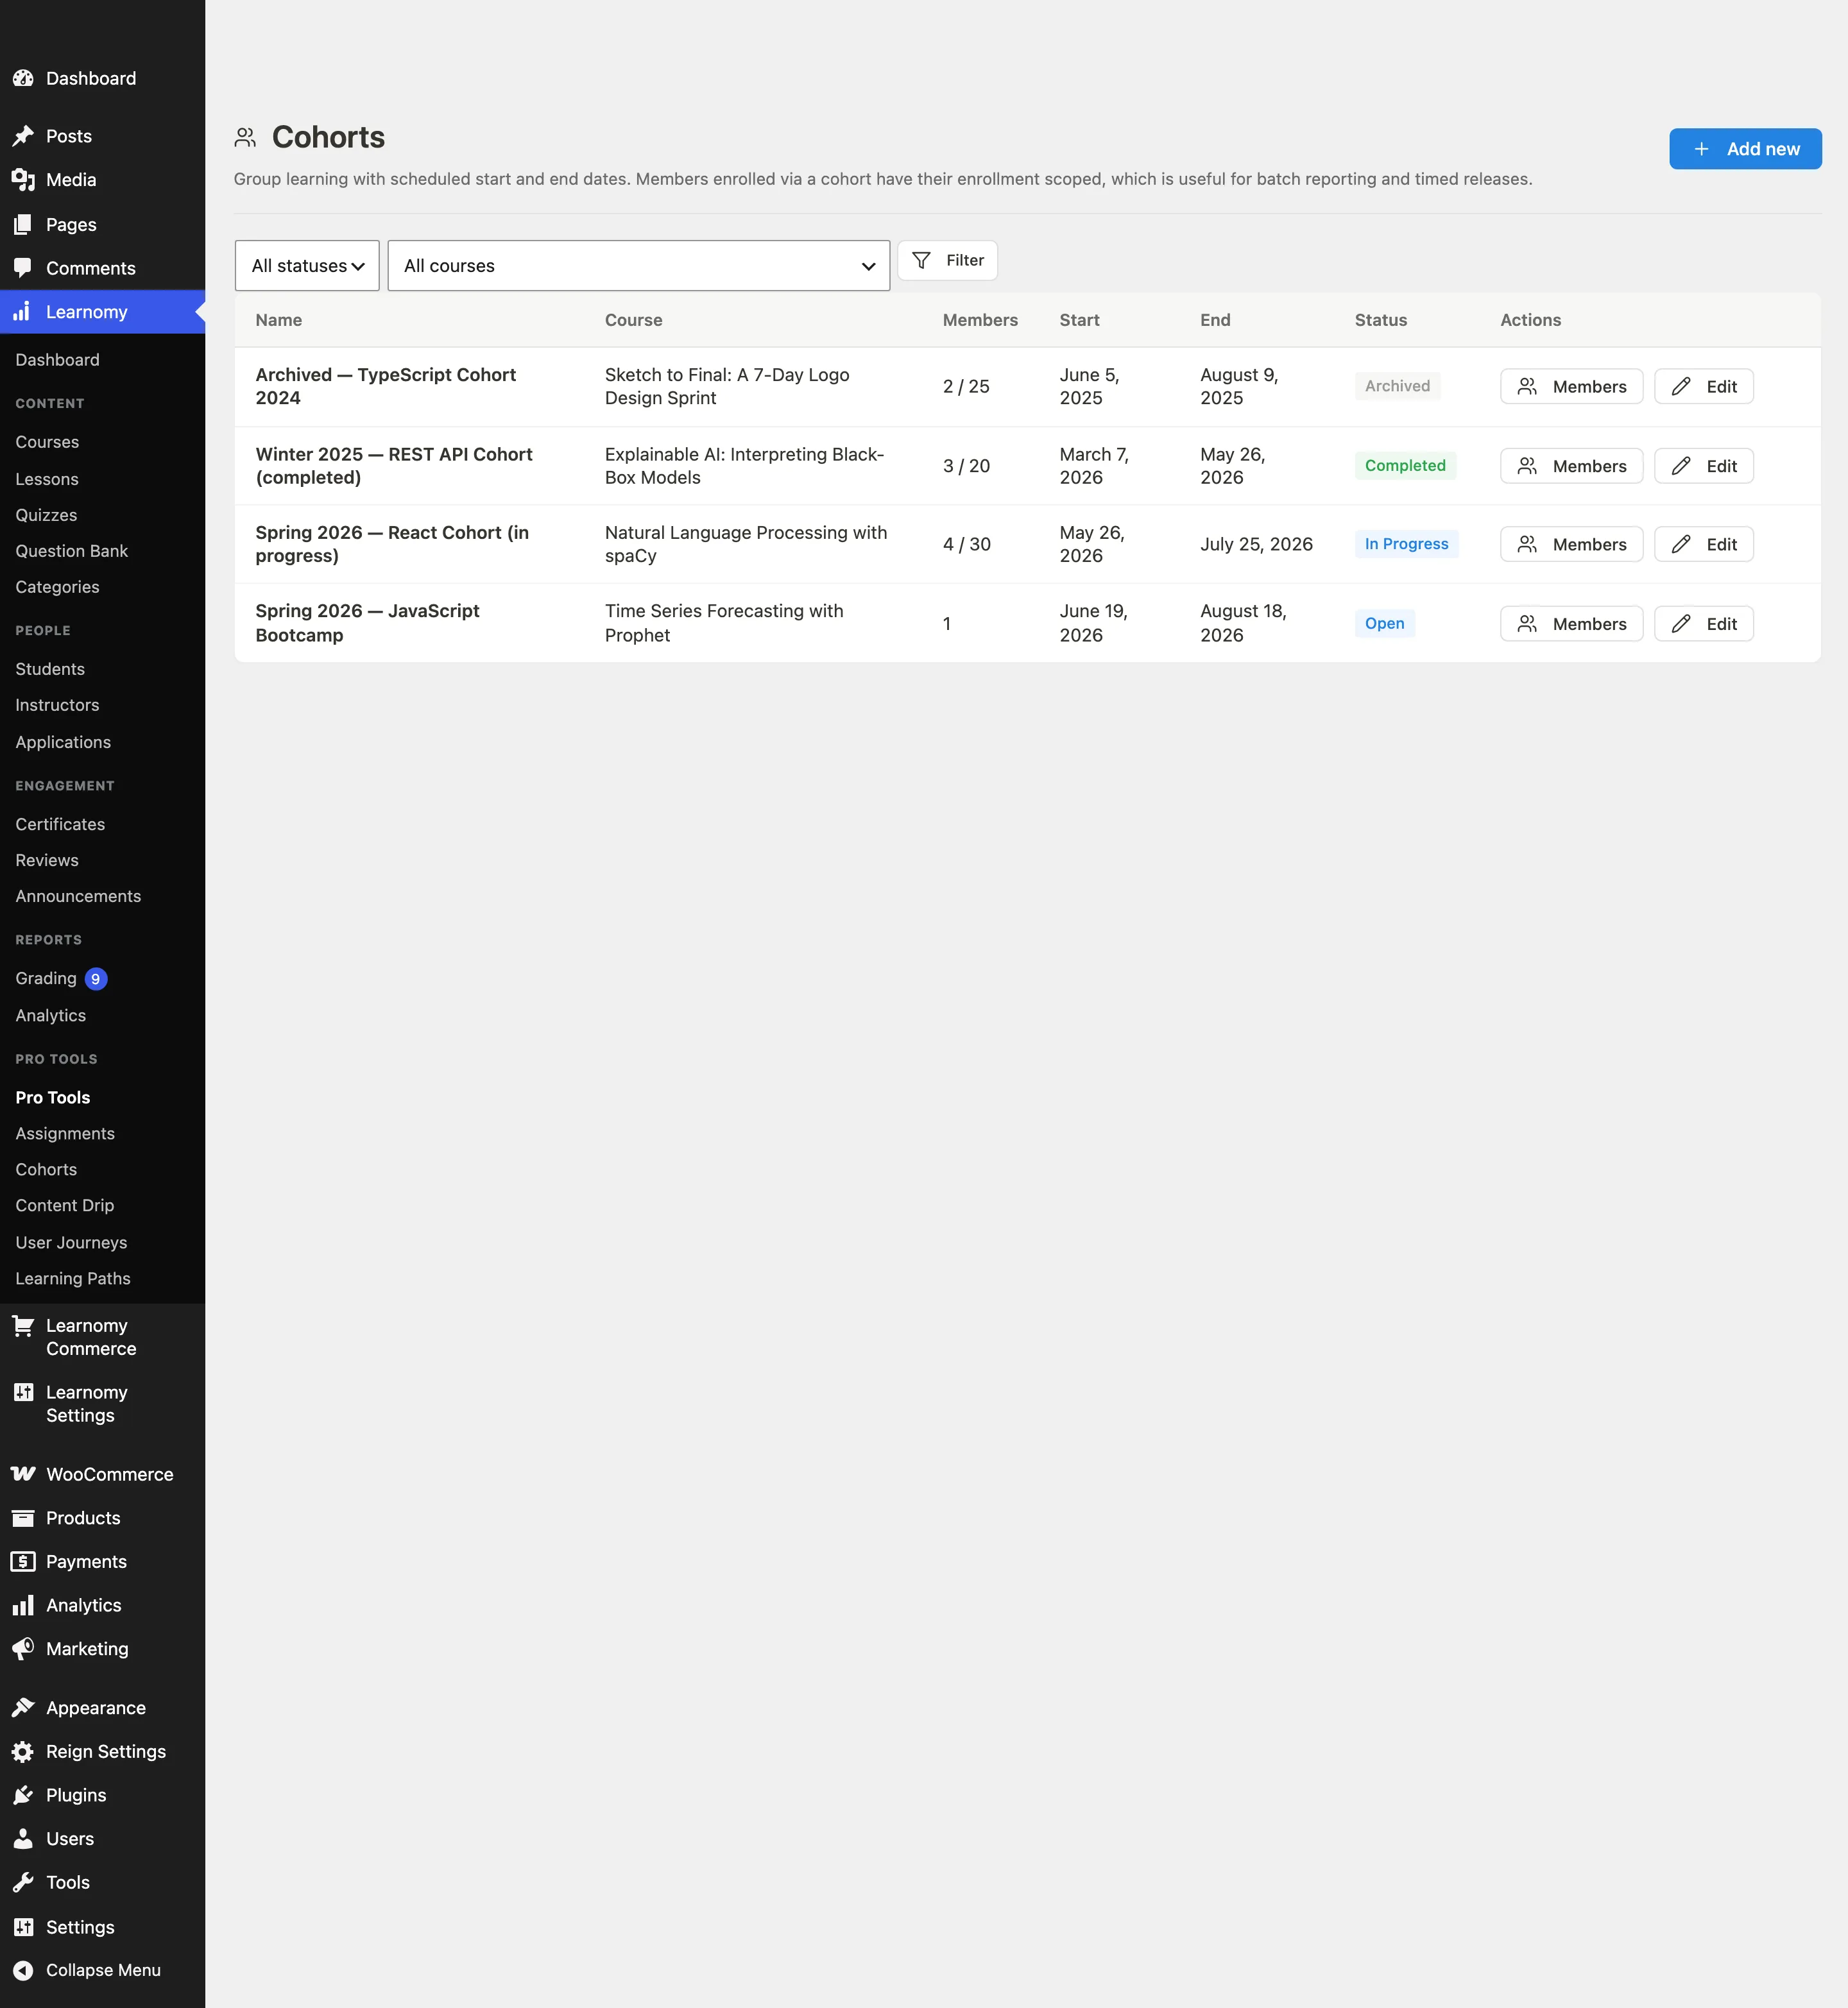Select Cohorts in Pro Tools submenu
Image resolution: width=1848 pixels, height=2008 pixels.
pyautogui.click(x=46, y=1169)
